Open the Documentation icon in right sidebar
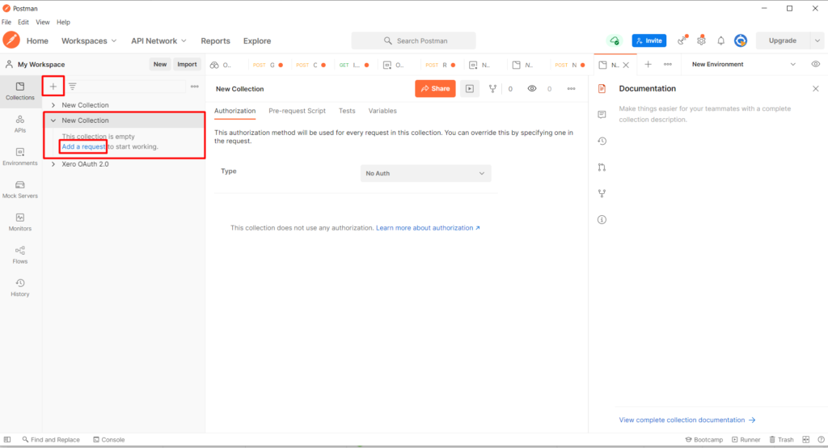Image resolution: width=828 pixels, height=448 pixels. [602, 89]
